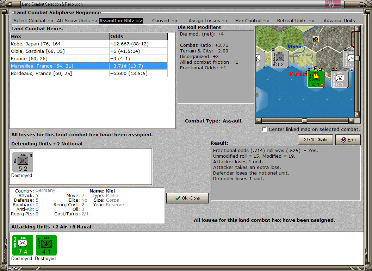
Task: Click the German flag icon in title bar
Action: tap(333, 4)
